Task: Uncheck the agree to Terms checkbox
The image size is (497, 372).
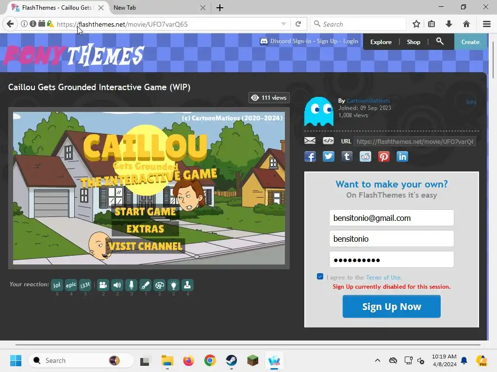Action: 320,277
